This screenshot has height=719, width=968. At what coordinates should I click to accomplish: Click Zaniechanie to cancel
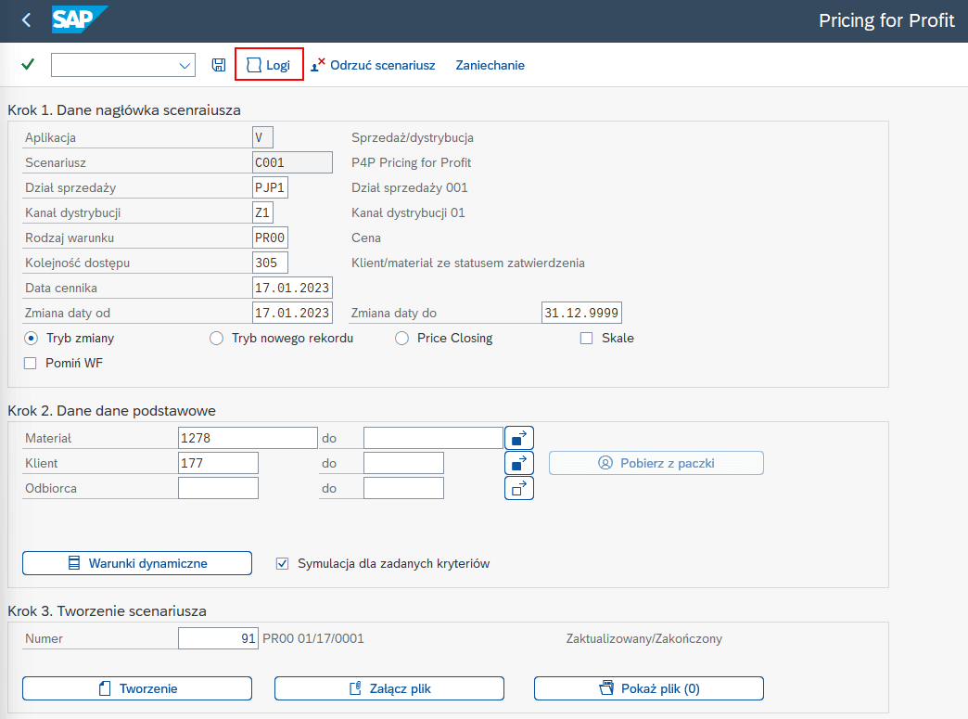pos(490,65)
